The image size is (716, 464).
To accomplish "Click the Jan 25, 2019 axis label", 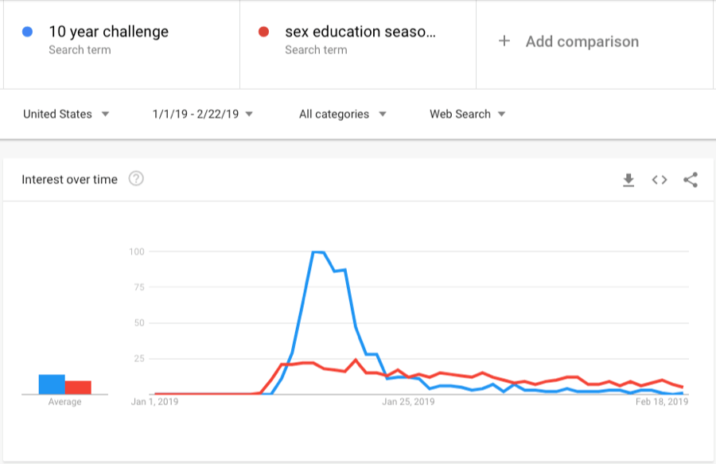I will pyautogui.click(x=408, y=402).
